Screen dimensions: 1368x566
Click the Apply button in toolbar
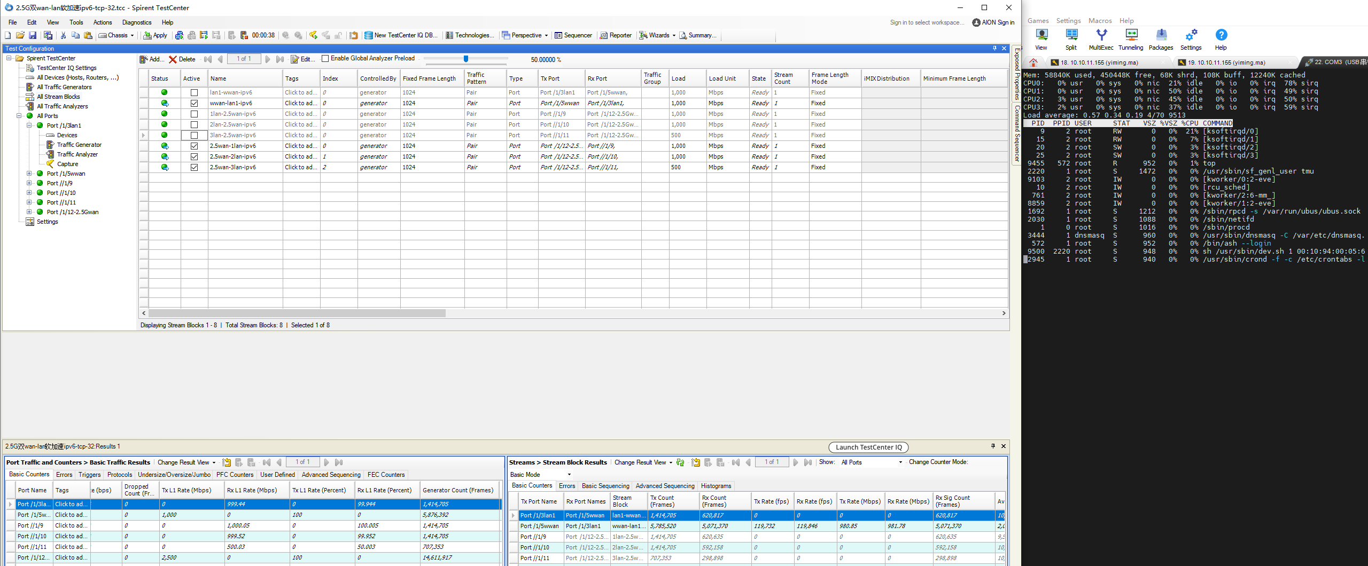point(156,35)
